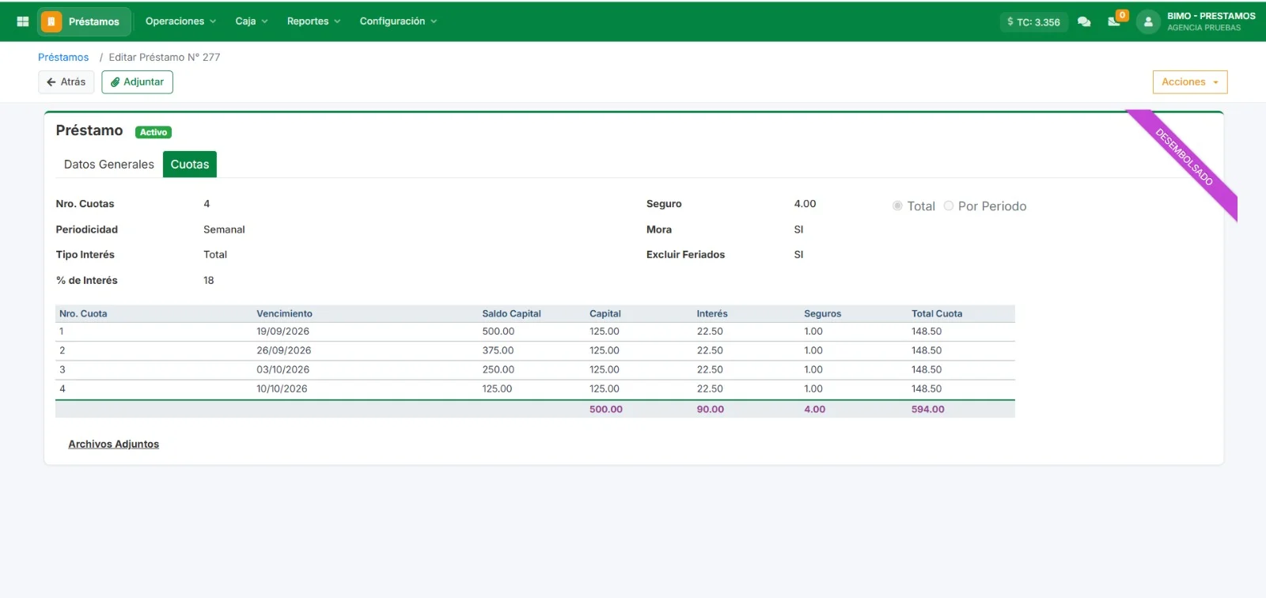Follow the Préstamos breadcrumb link

63,58
